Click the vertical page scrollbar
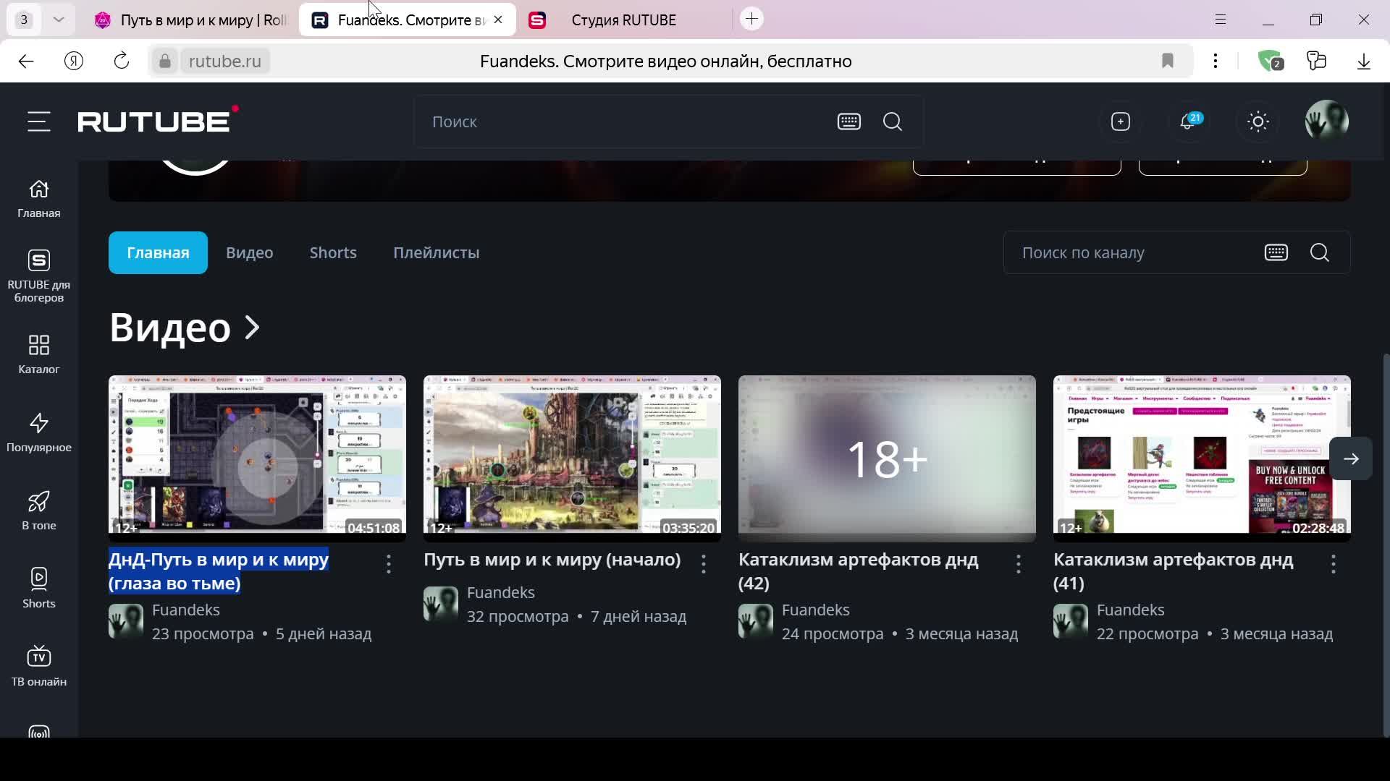This screenshot has height=781, width=1390. [x=1386, y=542]
